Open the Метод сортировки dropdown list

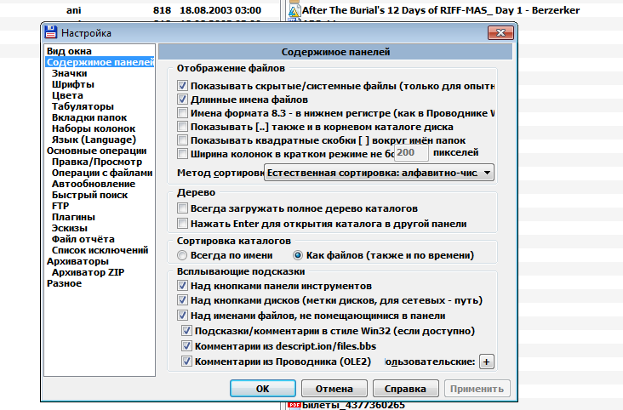[x=486, y=173]
